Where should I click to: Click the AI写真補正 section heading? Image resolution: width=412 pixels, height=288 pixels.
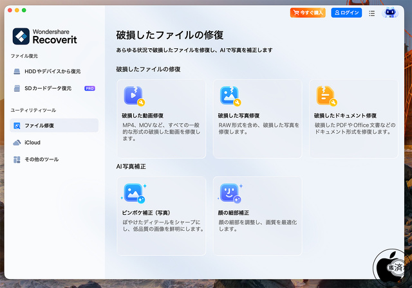coord(131,166)
